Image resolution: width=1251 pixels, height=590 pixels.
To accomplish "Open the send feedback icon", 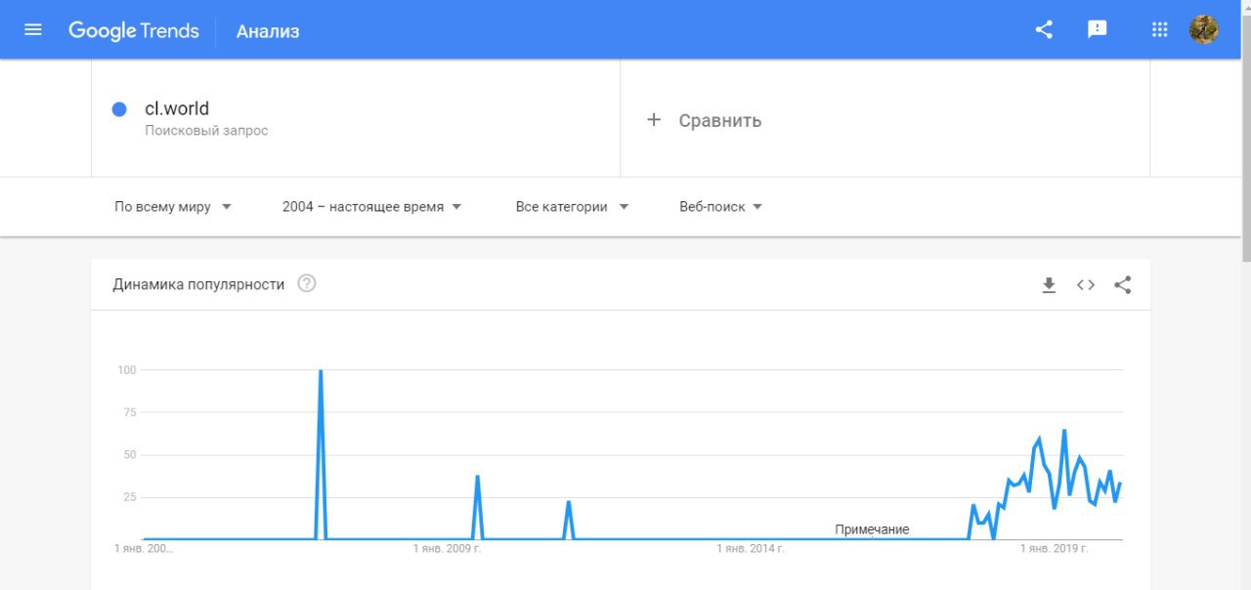I will (x=1098, y=29).
